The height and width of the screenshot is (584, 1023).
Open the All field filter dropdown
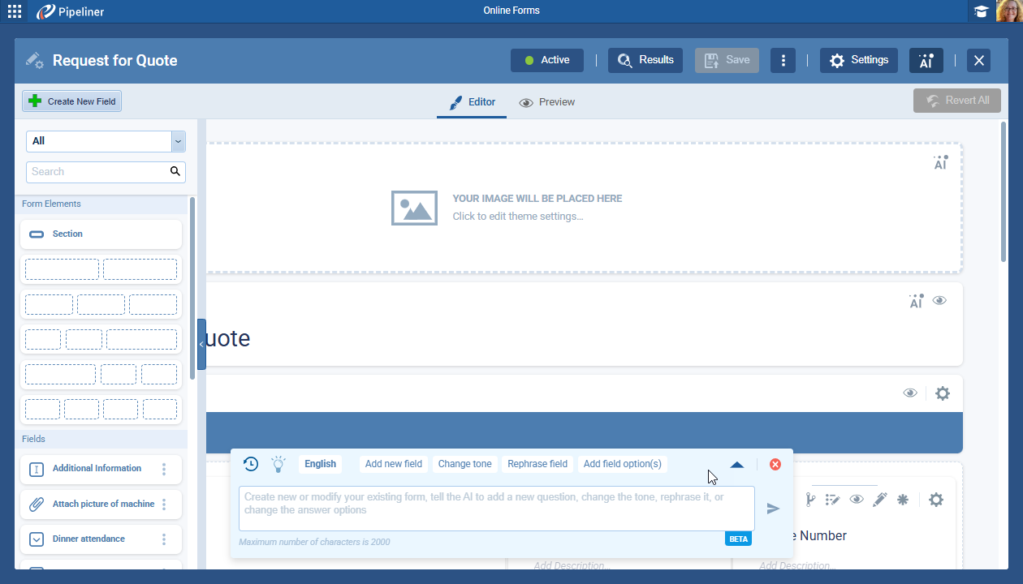pyautogui.click(x=106, y=141)
